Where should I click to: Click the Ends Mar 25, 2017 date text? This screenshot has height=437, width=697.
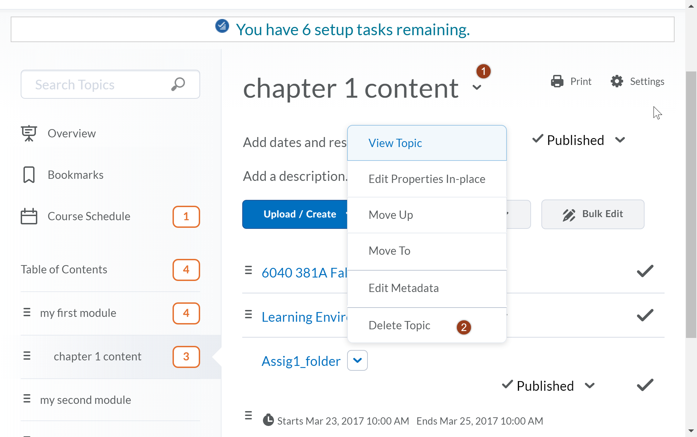click(x=480, y=421)
